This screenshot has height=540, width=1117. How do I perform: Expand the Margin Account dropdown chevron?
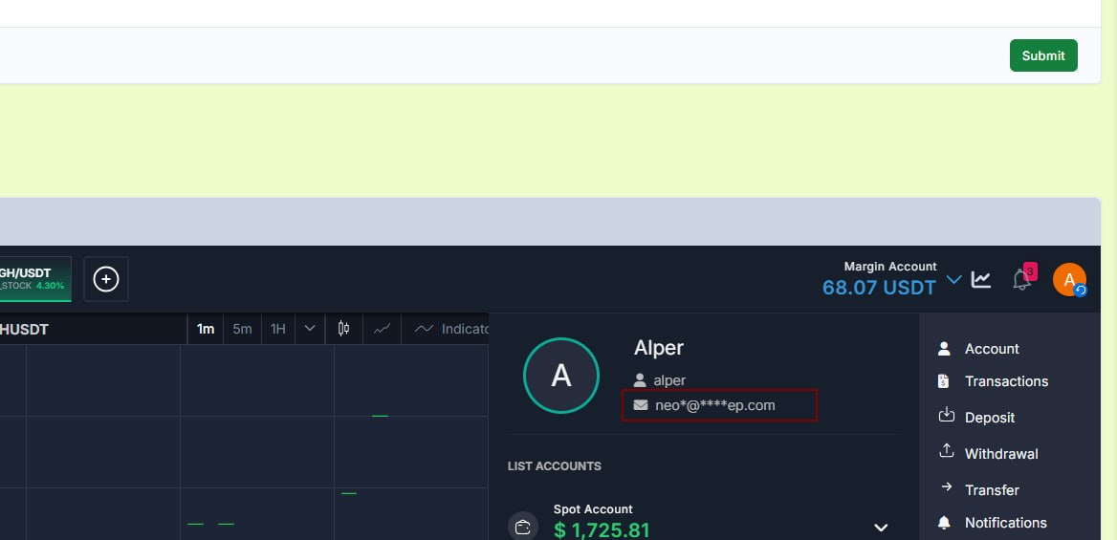click(x=953, y=279)
